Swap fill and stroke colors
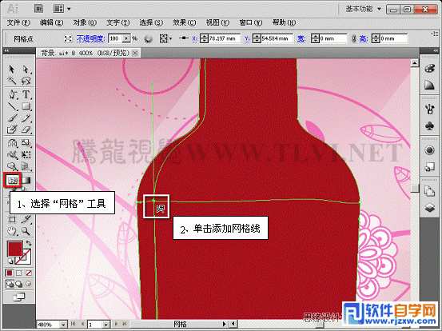This screenshot has height=331, width=442. (x=28, y=243)
